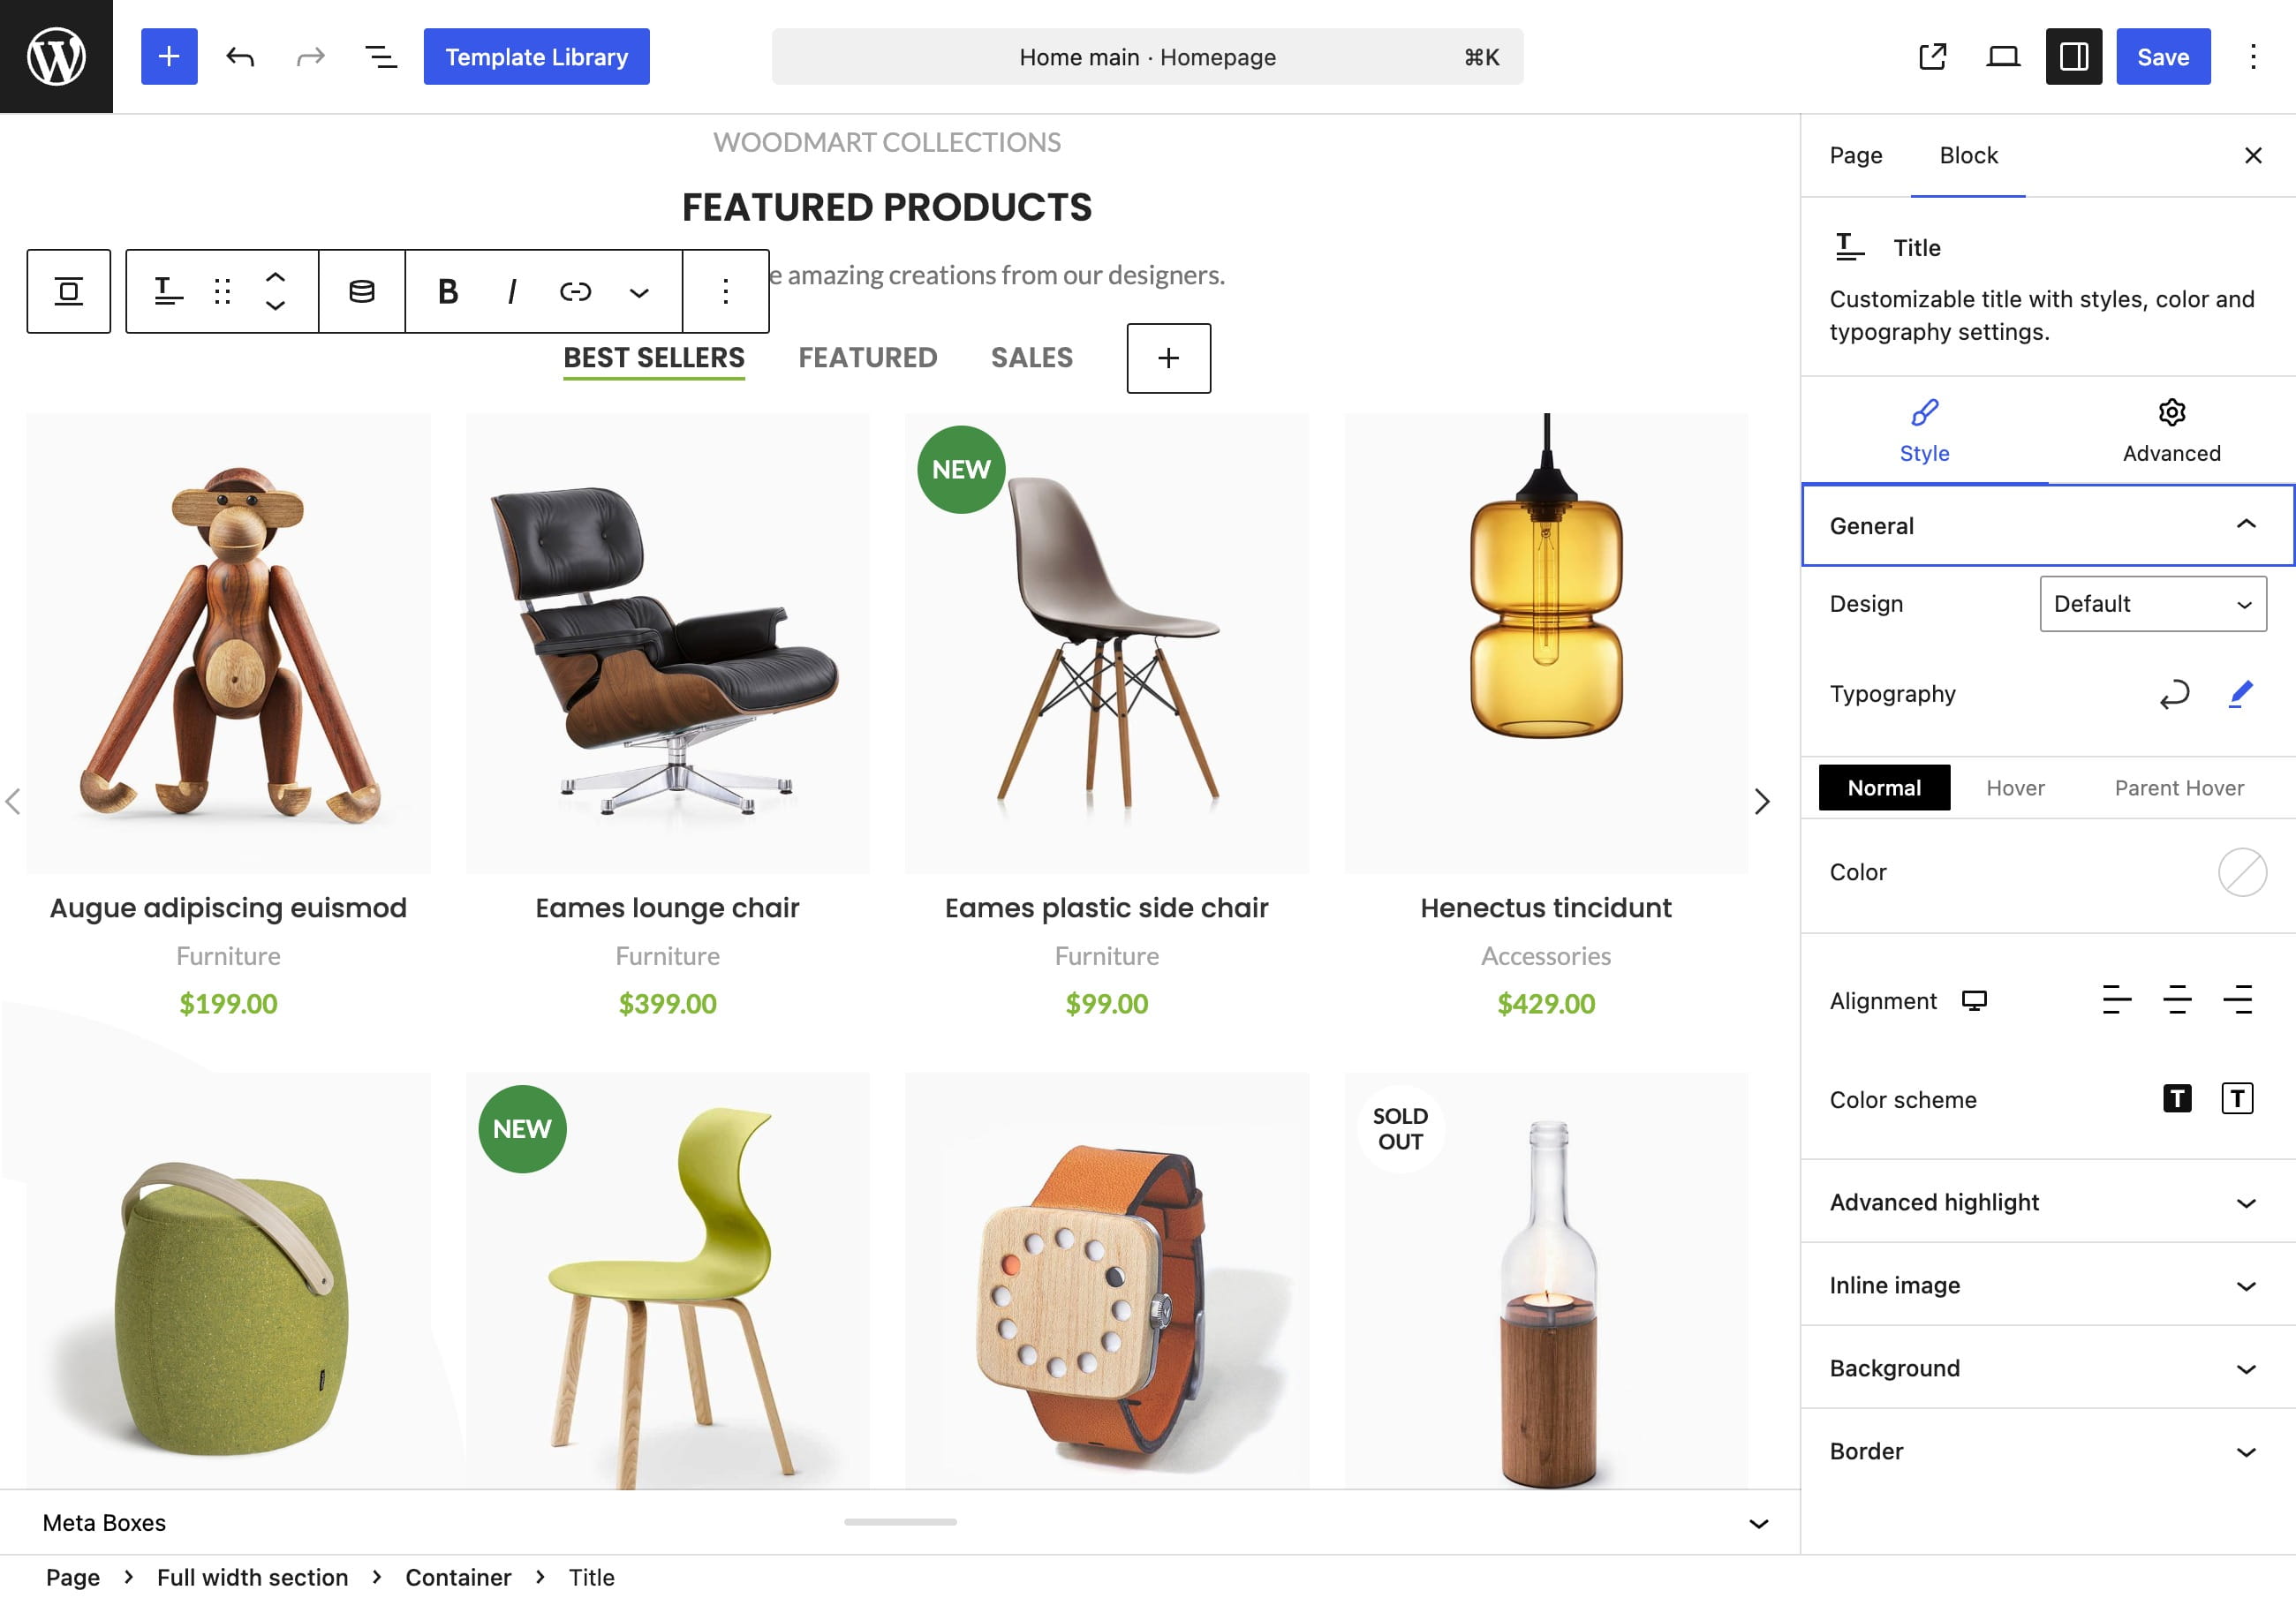Image resolution: width=2296 pixels, height=1598 pixels.
Task: Switch to the Page tab
Action: [x=1855, y=155]
